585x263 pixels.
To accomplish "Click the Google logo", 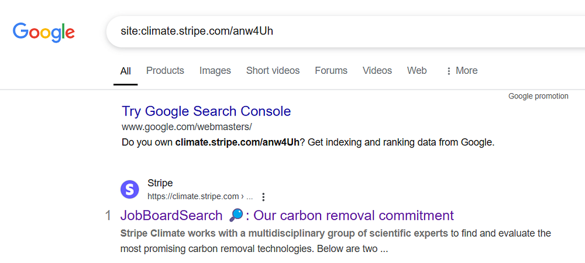I will click(44, 32).
